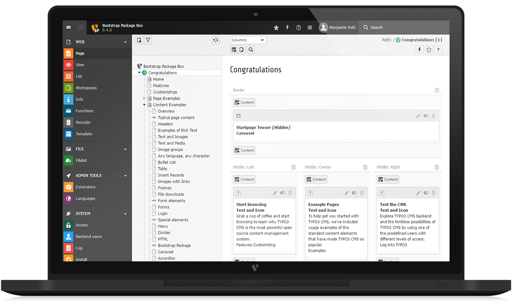The width and height of the screenshot is (512, 302).
Task: Click Content button in Middle: Center column
Action: (x=316, y=179)
